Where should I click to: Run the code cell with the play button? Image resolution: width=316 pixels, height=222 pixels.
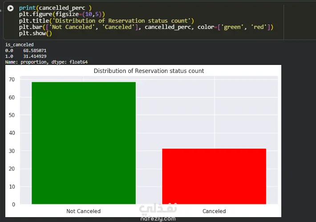point(11,8)
